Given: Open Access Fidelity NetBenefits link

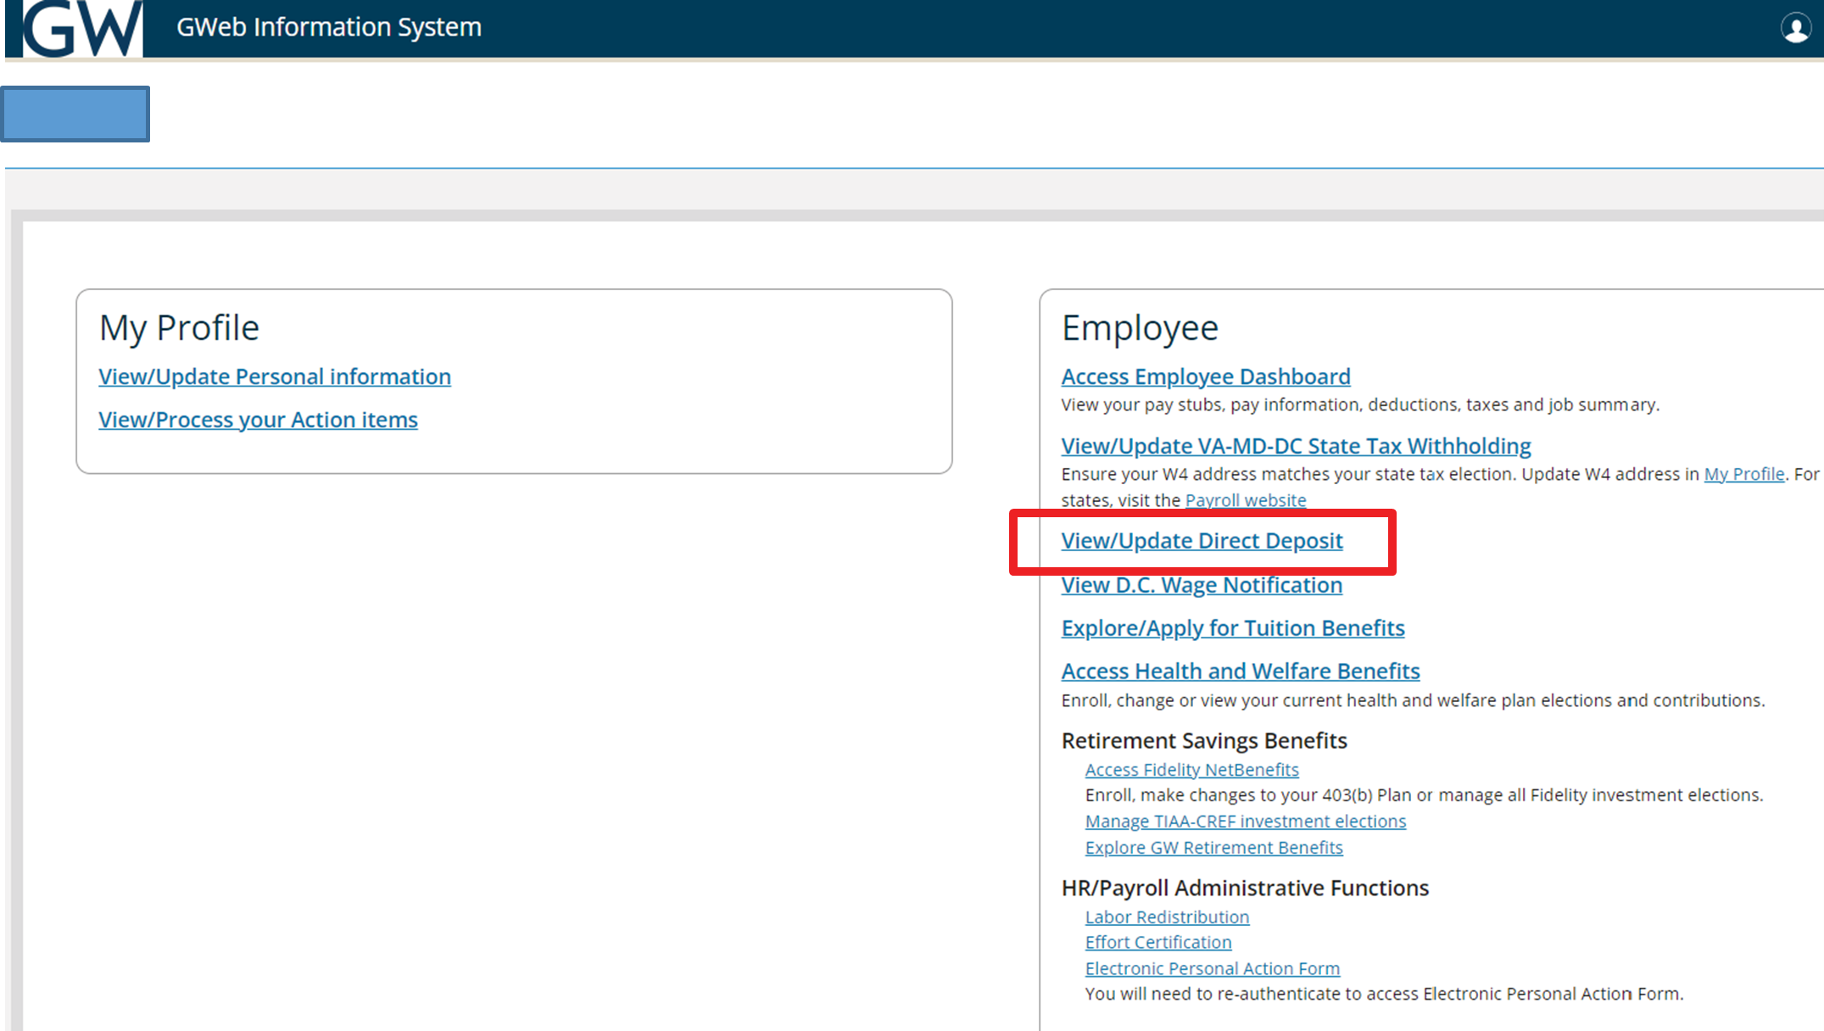Looking at the screenshot, I should tap(1191, 770).
